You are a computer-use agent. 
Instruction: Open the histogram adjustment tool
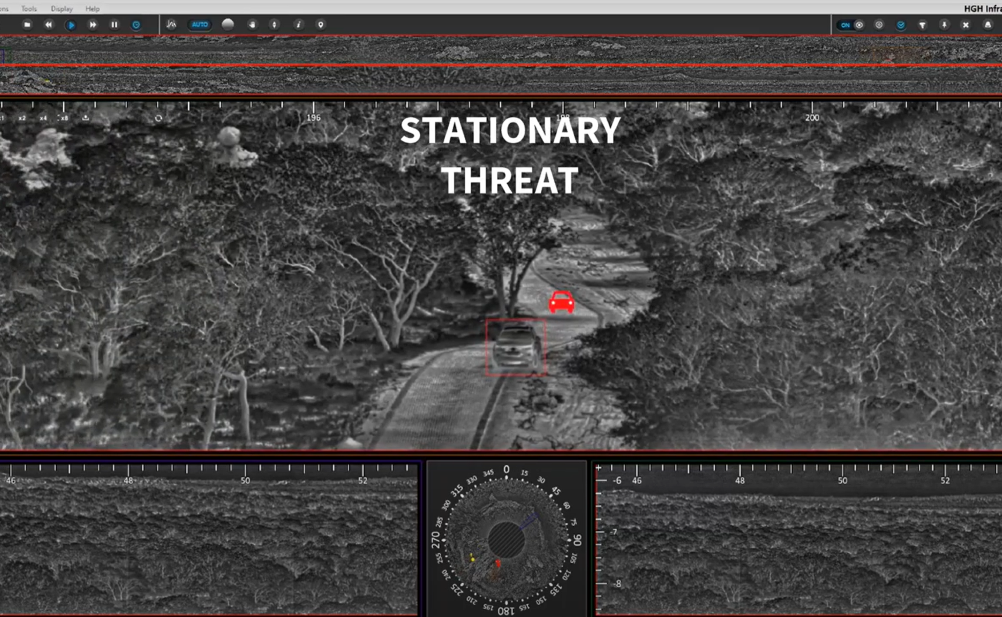tap(172, 25)
